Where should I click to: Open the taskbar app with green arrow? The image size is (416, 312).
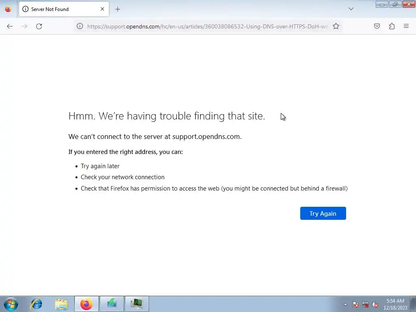coord(112,304)
